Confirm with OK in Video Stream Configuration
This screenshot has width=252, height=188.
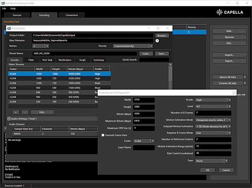[208, 170]
